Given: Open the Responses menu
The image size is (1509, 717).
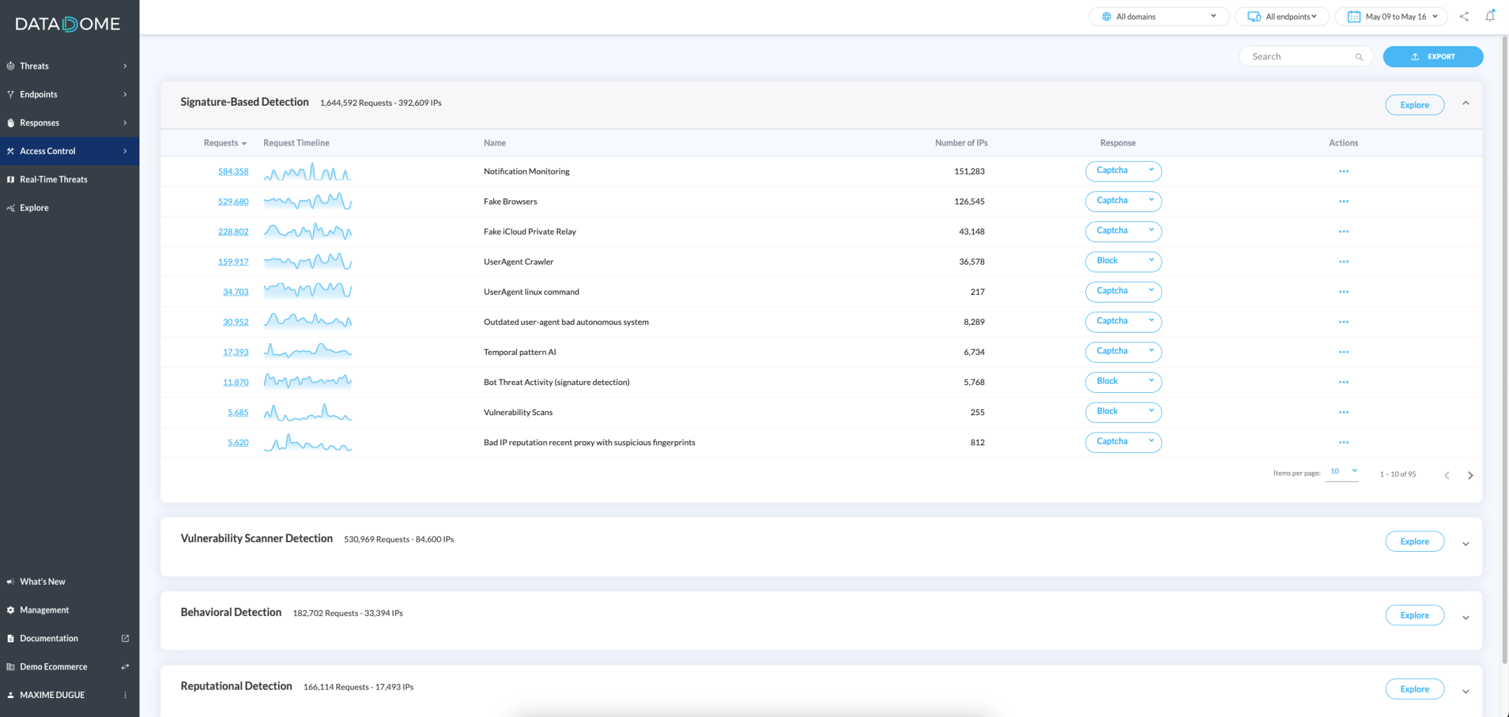Looking at the screenshot, I should tap(69, 123).
